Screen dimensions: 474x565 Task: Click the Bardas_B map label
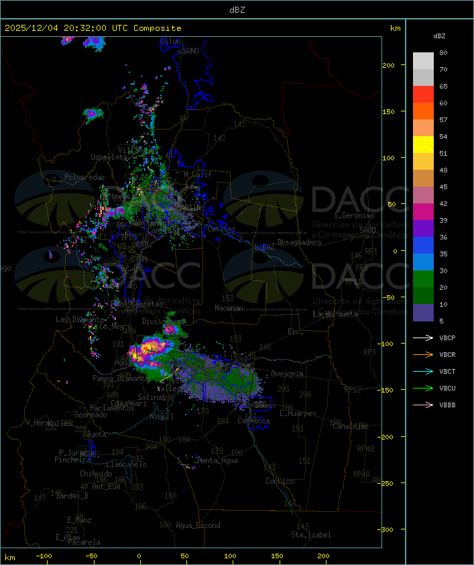coord(72,496)
